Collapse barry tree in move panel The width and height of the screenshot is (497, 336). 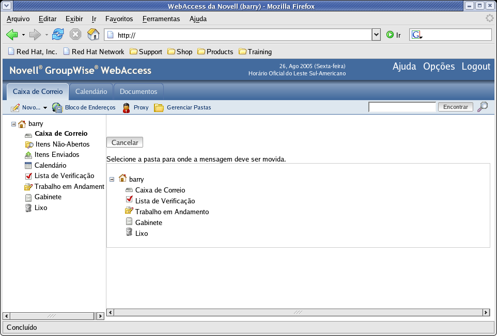[x=112, y=179]
